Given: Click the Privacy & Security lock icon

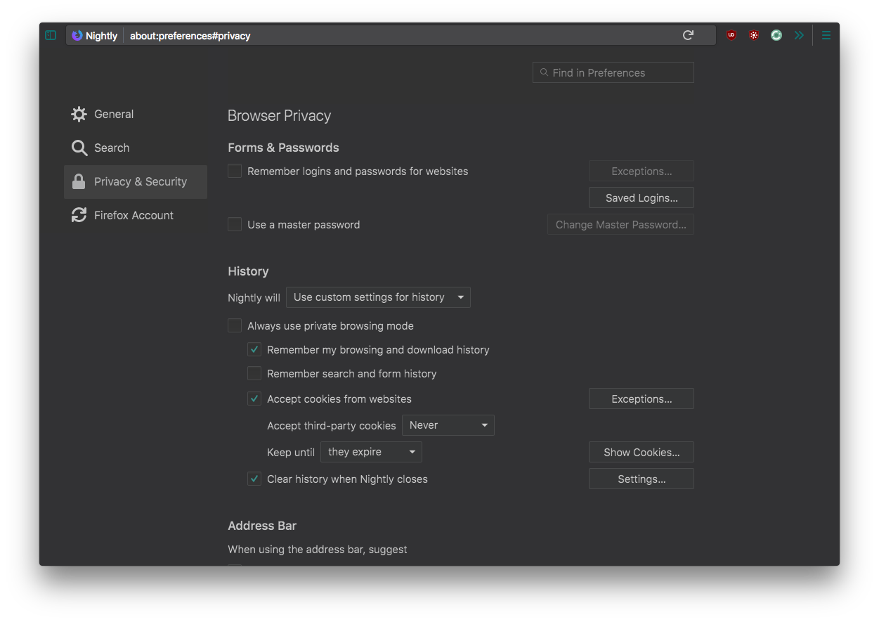Looking at the screenshot, I should 79,181.
